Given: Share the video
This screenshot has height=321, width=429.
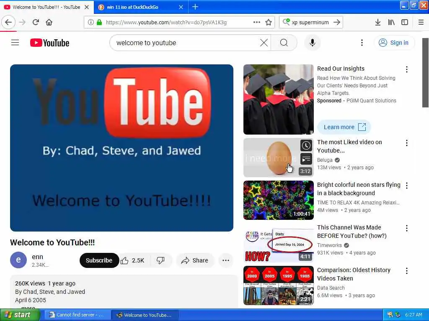Looking at the screenshot, I should click(194, 260).
